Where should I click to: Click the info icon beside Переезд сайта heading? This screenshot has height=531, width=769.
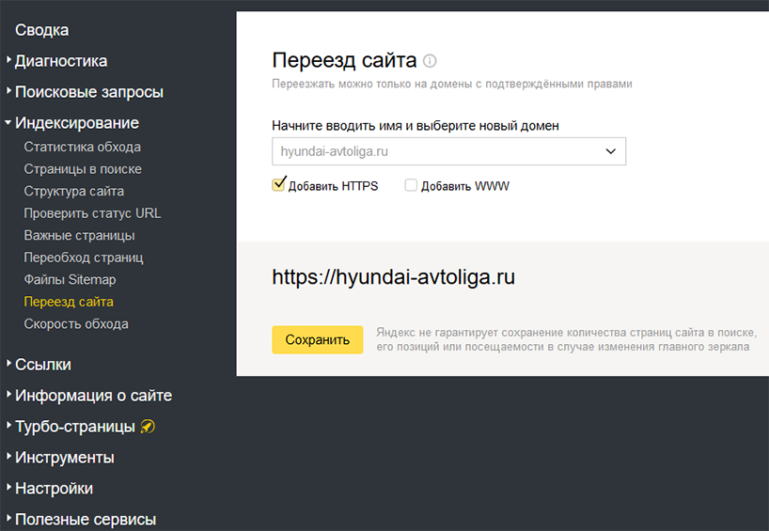(x=430, y=61)
